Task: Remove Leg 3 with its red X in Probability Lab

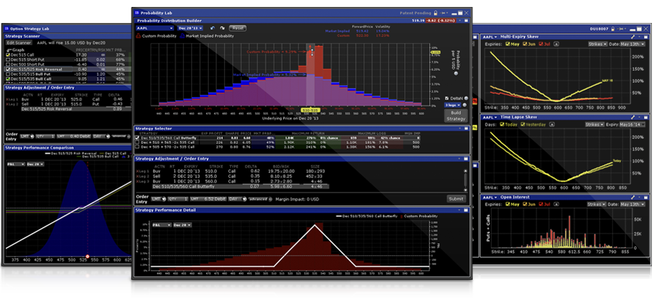Action: (x=137, y=182)
